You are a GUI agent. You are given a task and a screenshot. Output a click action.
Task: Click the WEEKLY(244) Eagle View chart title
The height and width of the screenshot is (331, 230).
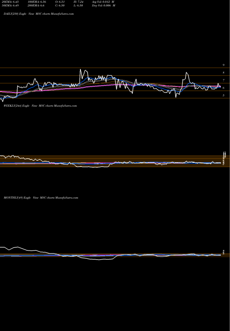(40, 106)
